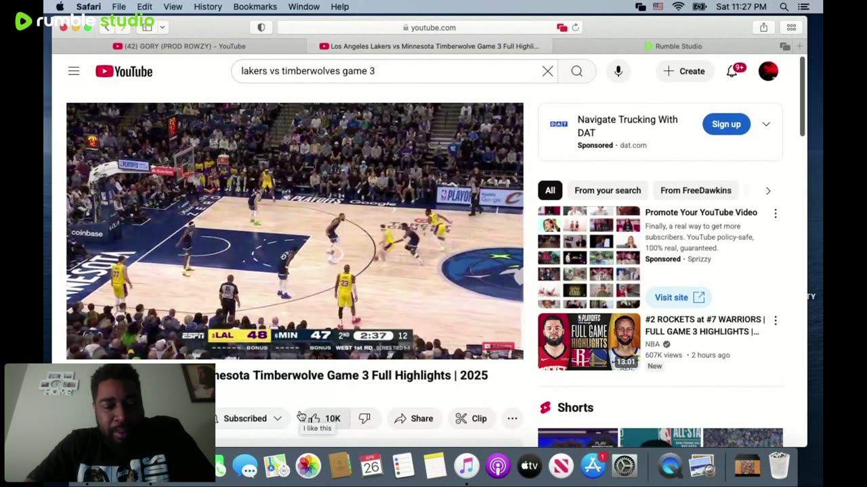This screenshot has width=867, height=487.
Task: Open the History menu
Action: pyautogui.click(x=208, y=7)
